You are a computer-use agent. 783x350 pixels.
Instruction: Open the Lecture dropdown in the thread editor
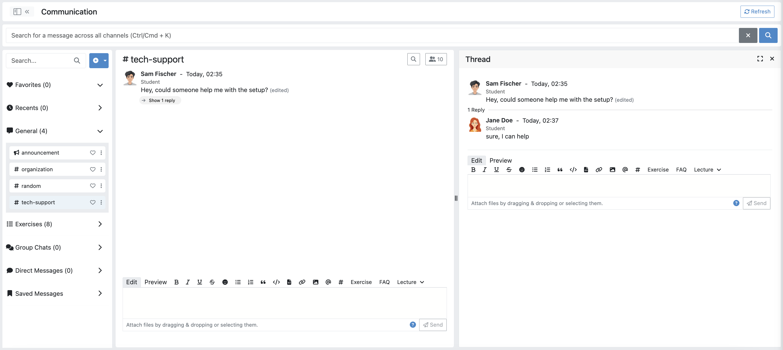tap(707, 170)
